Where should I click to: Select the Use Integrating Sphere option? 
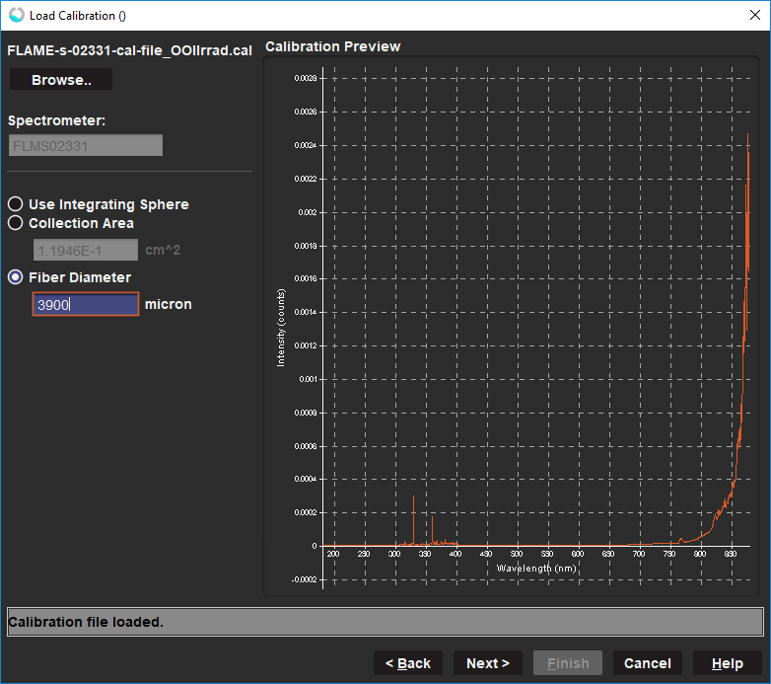pyautogui.click(x=16, y=204)
